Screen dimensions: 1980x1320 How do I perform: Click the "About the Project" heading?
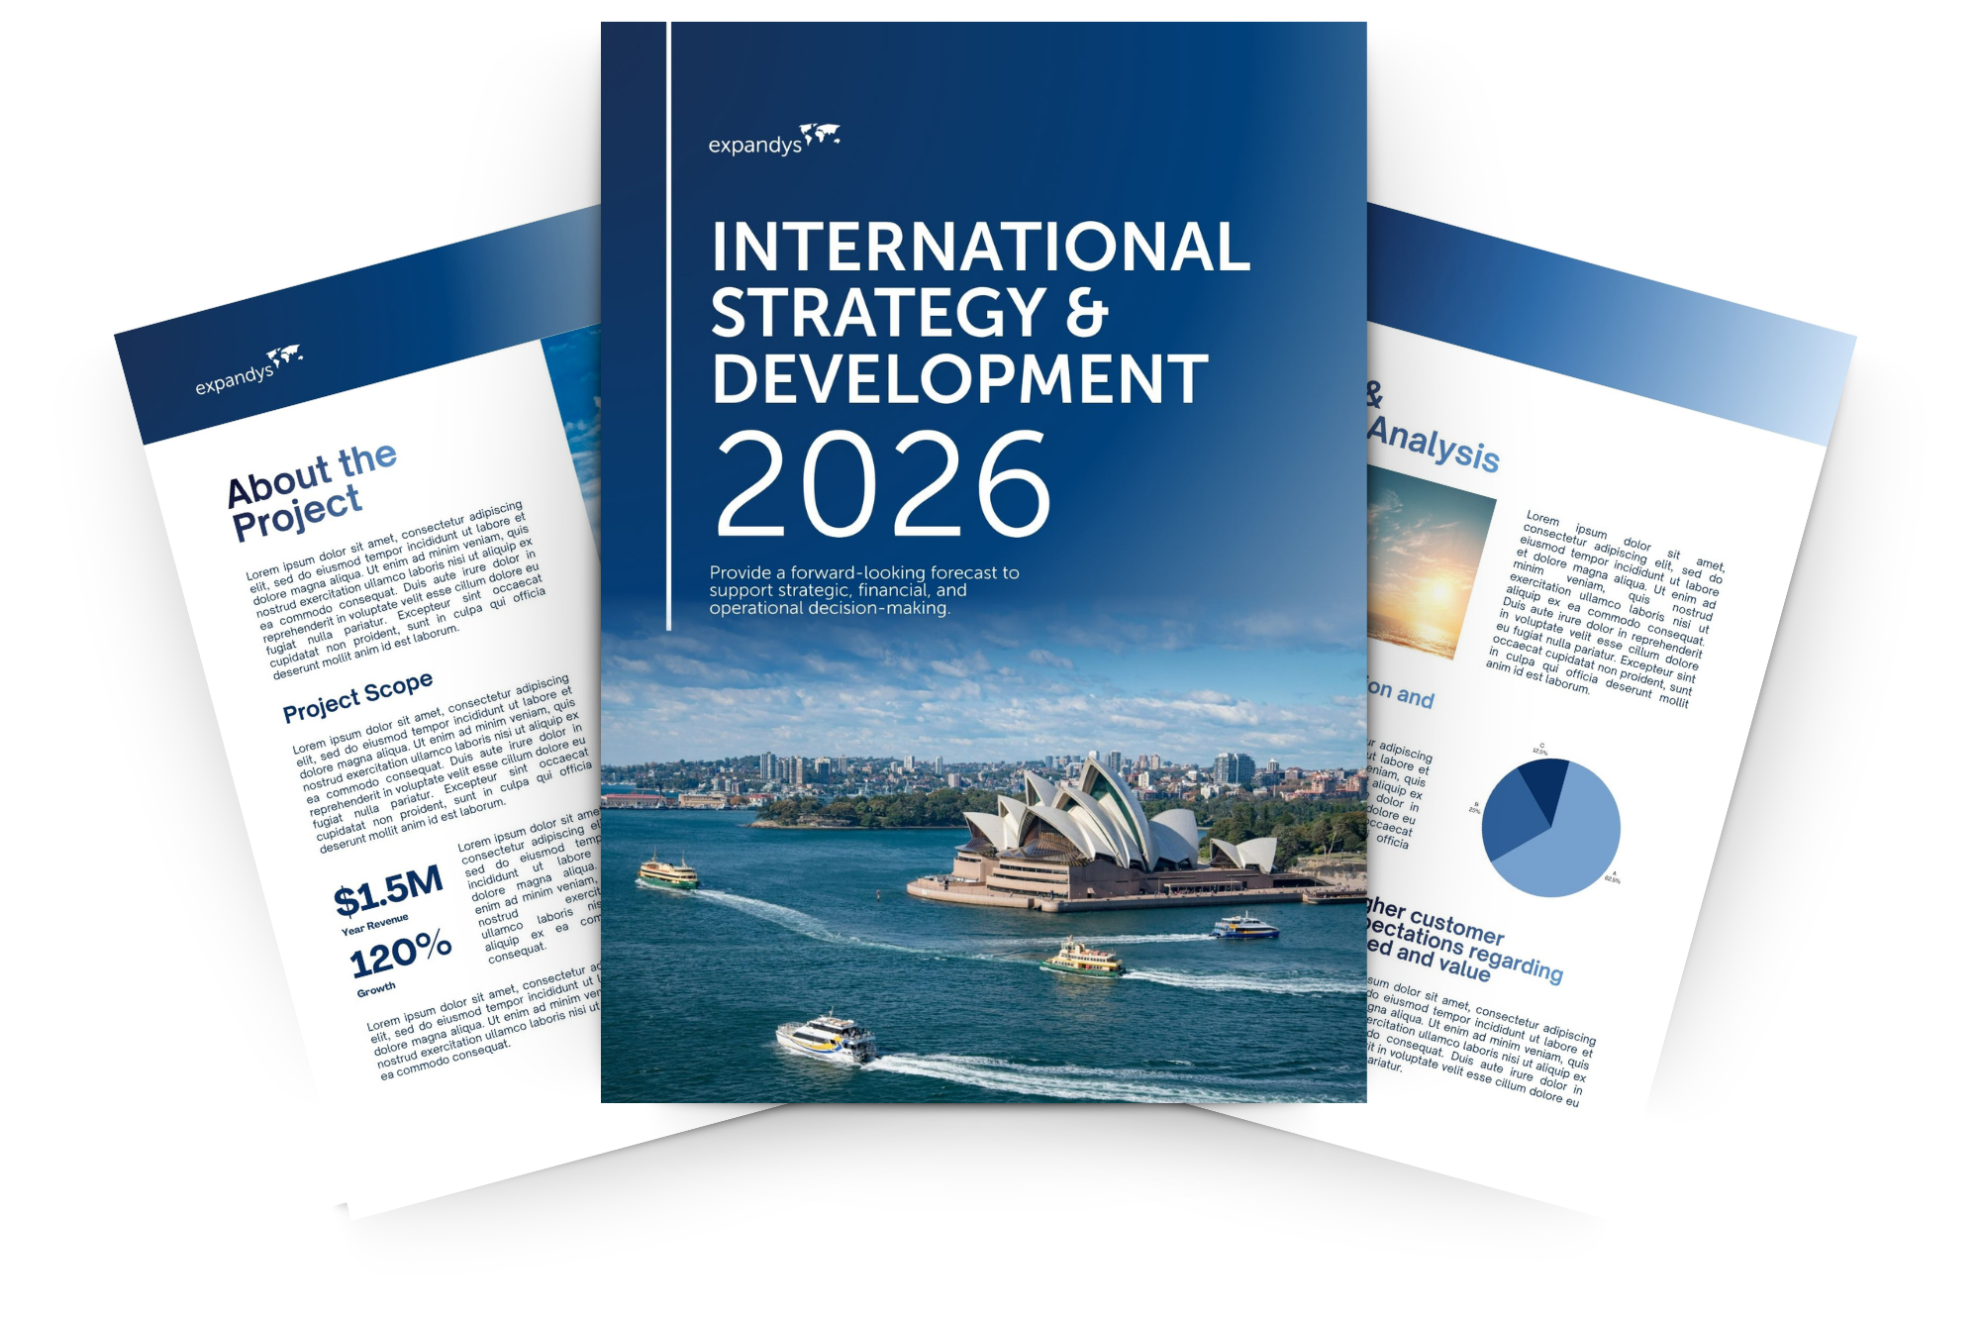coord(311,491)
